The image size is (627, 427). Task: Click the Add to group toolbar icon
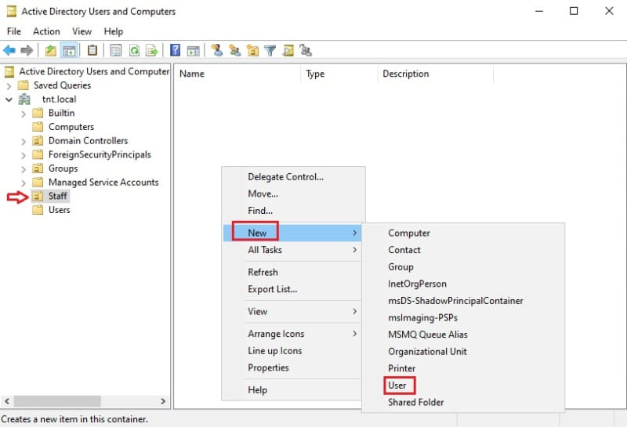(306, 50)
